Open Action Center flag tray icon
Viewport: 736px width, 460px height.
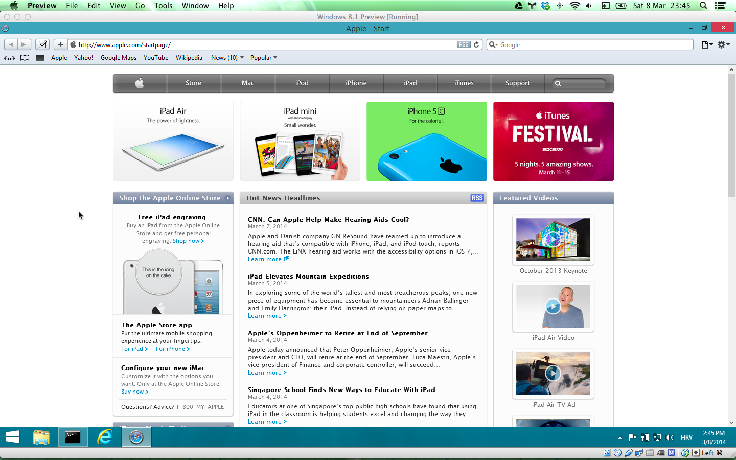[632, 438]
